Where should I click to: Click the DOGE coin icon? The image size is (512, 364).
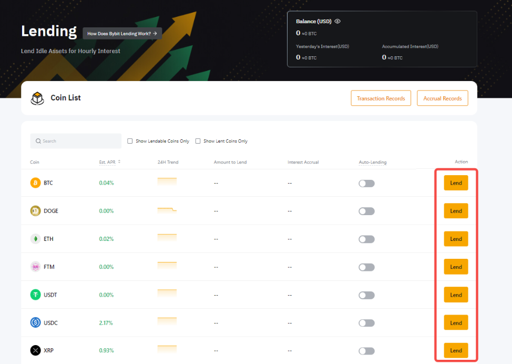tap(35, 211)
